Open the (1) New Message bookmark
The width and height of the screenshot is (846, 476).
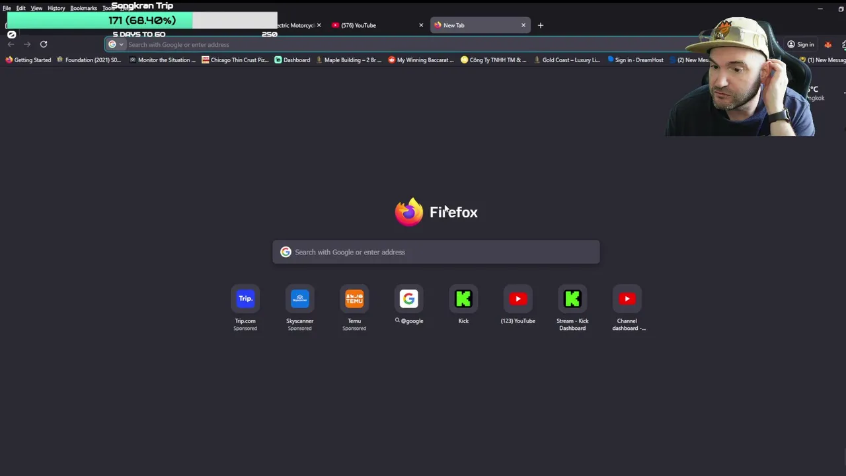click(x=822, y=59)
